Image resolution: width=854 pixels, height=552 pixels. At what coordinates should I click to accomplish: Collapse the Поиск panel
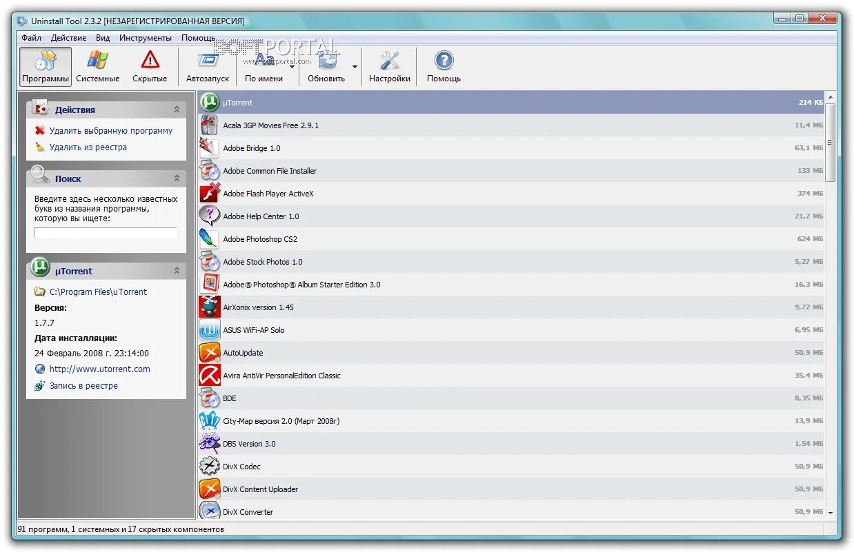pos(177,178)
